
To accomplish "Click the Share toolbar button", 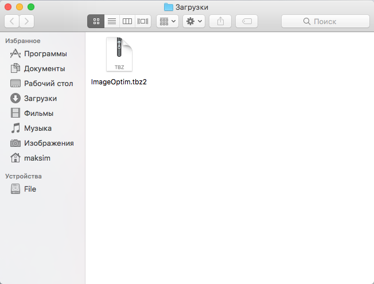I will coord(220,21).
